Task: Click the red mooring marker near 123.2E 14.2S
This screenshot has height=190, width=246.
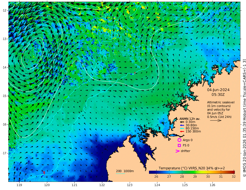Action: pos(135,73)
